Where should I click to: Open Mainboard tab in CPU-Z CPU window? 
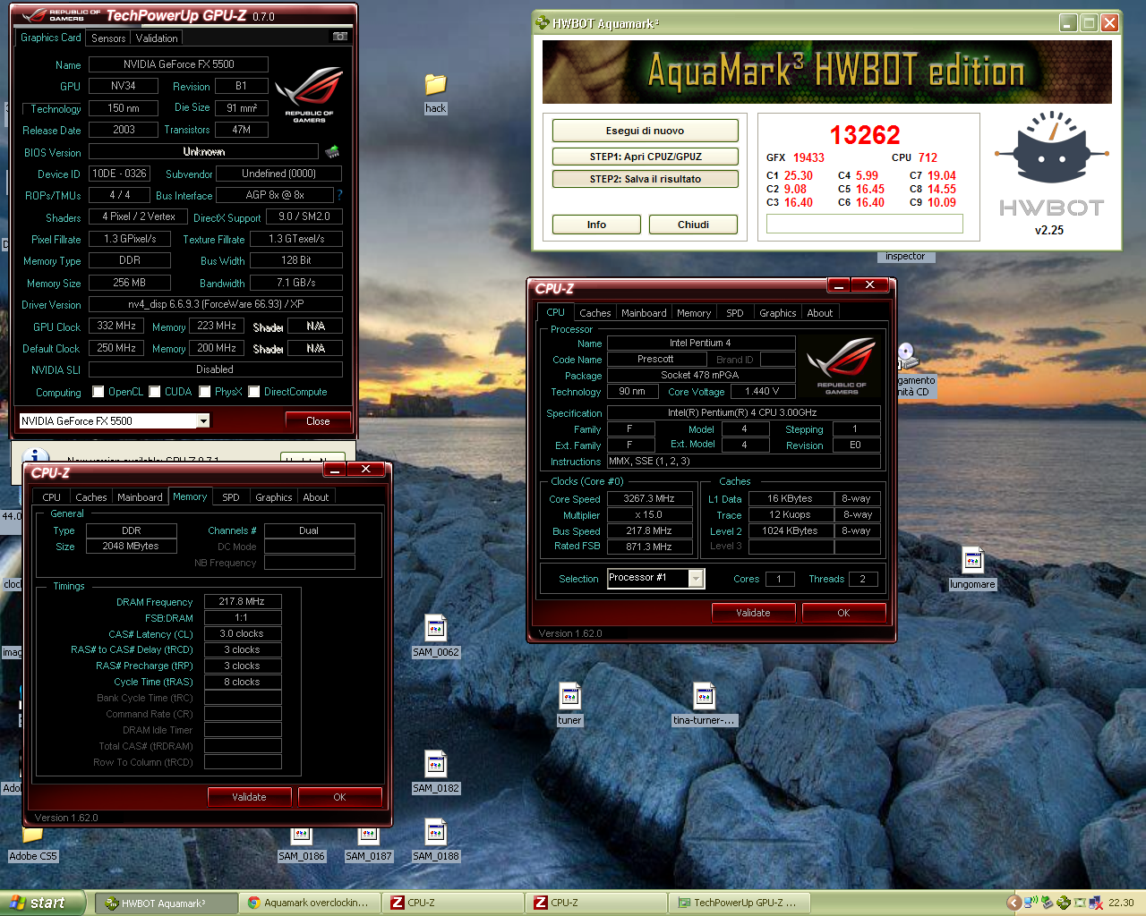(x=644, y=313)
